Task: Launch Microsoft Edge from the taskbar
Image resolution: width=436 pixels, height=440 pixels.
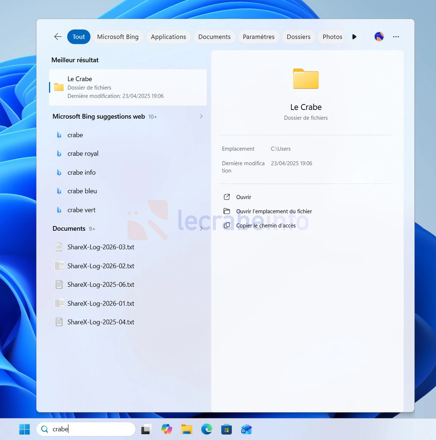Action: coord(206,429)
